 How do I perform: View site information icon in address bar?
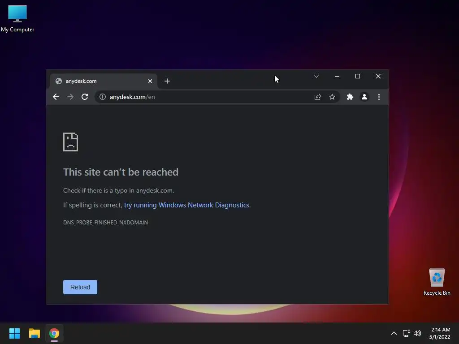pyautogui.click(x=103, y=97)
